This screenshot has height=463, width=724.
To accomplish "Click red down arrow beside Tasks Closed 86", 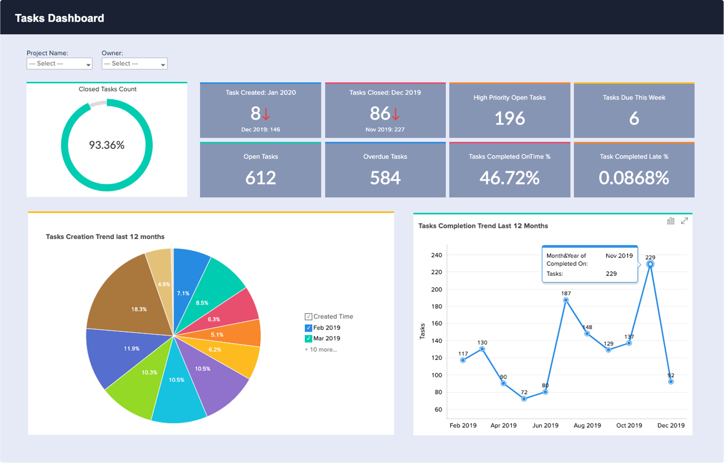I will [396, 115].
